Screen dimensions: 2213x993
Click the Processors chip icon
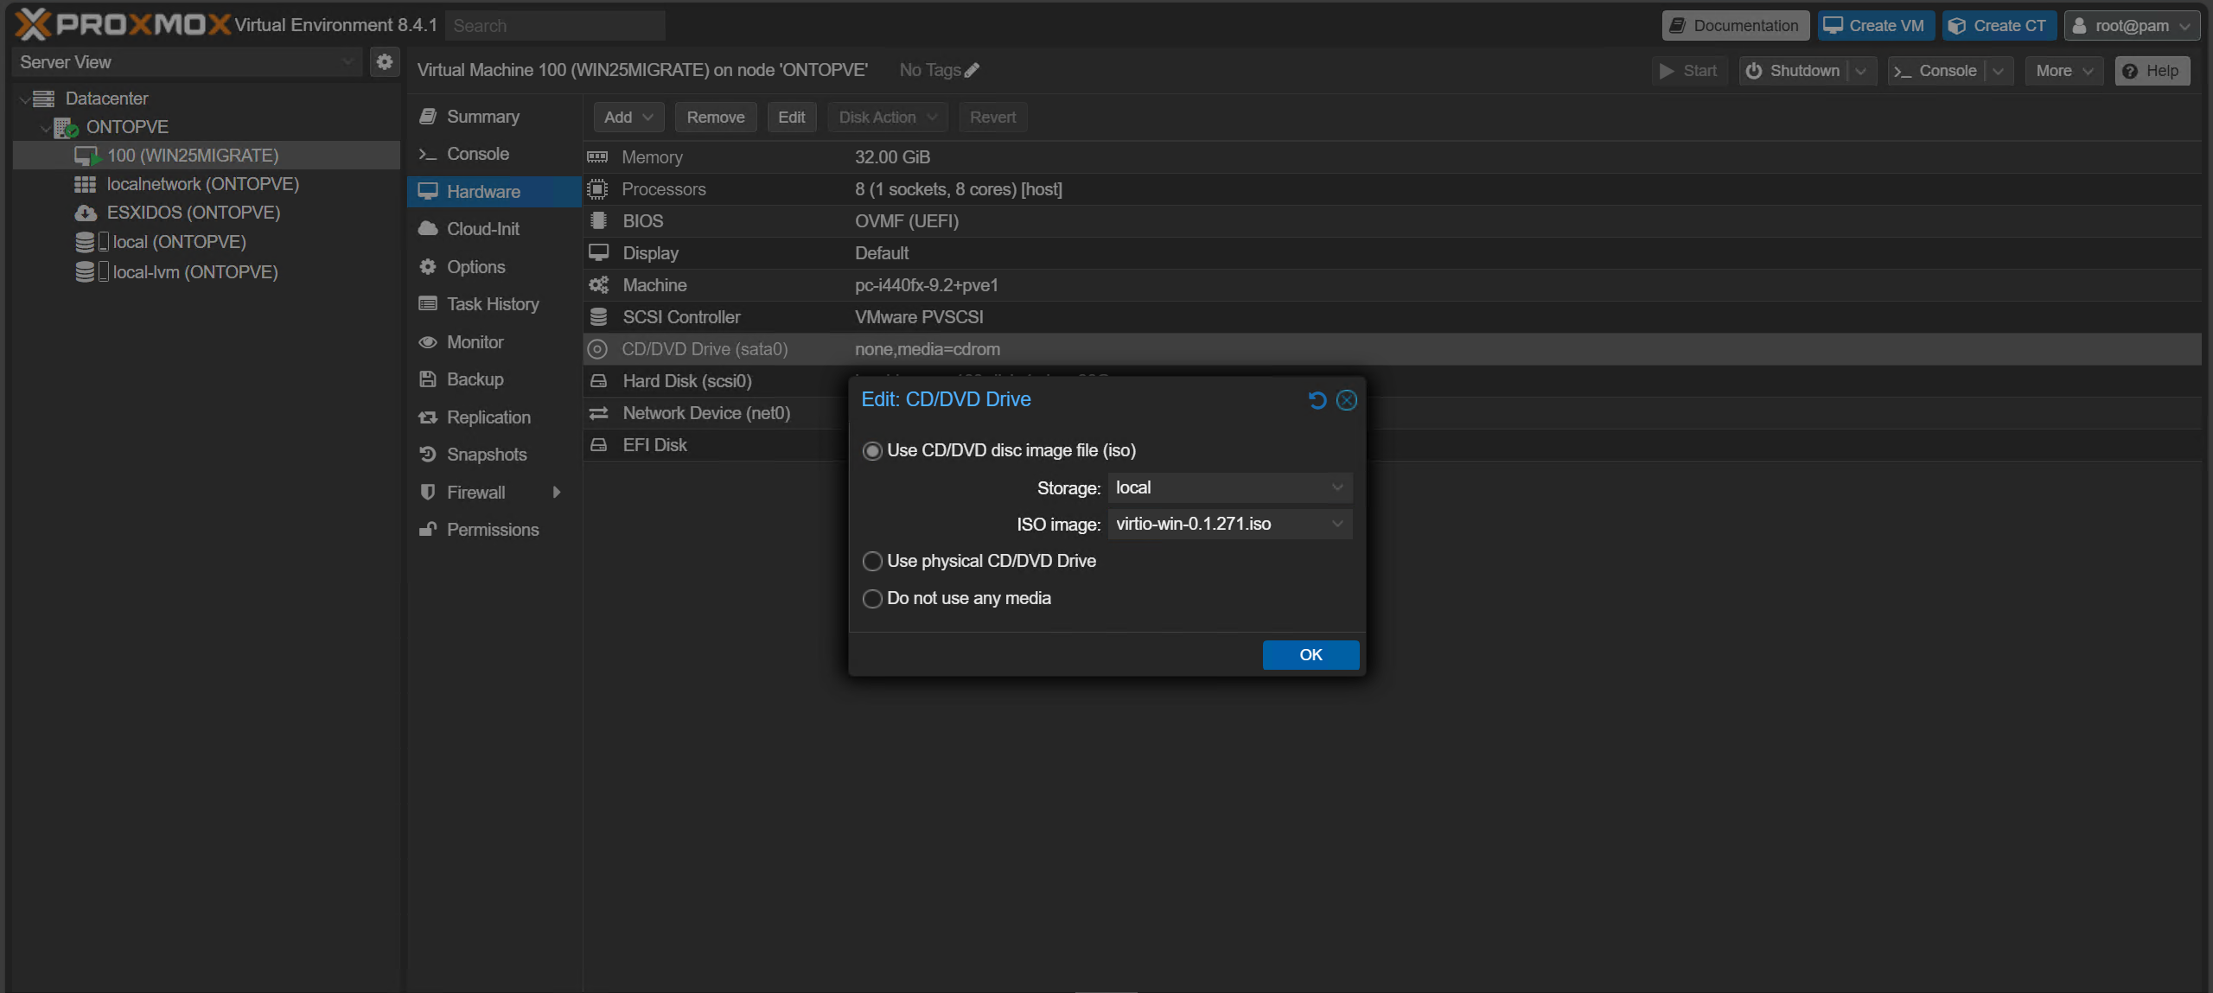(x=597, y=189)
